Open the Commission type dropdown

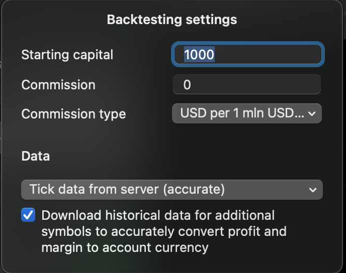[x=246, y=113]
